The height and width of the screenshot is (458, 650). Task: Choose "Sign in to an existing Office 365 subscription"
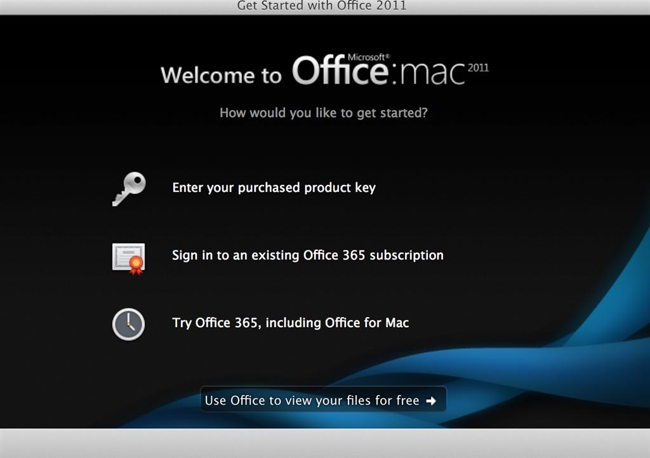tap(308, 255)
